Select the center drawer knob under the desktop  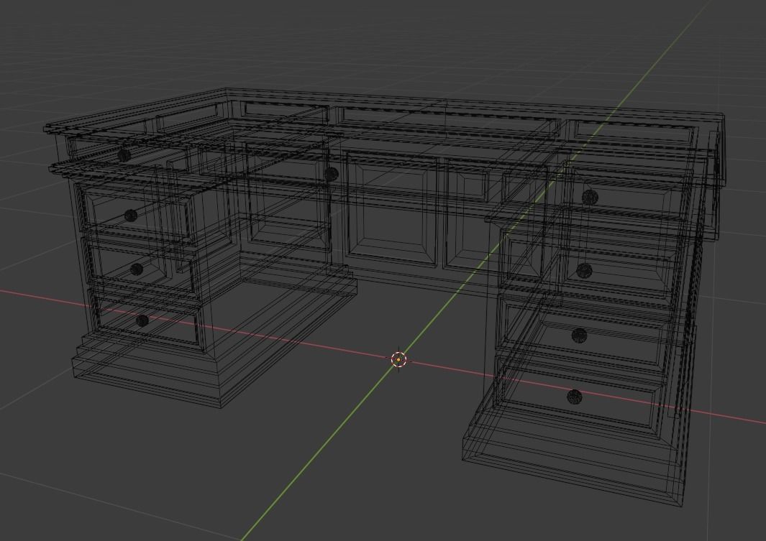332,173
